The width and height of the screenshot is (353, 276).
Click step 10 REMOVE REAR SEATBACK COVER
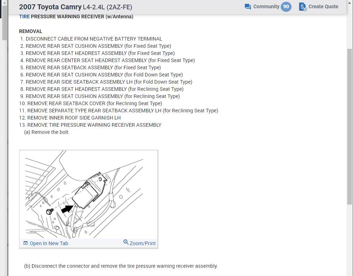point(91,104)
